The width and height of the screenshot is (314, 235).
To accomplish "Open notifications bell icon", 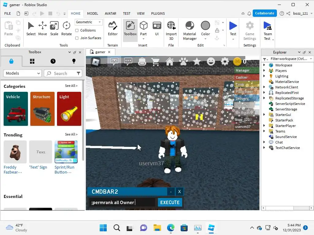I will [249, 13].
